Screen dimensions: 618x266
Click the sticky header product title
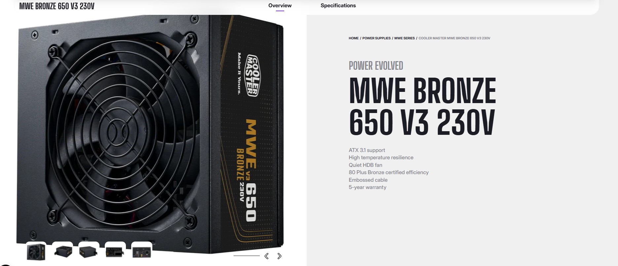[57, 6]
